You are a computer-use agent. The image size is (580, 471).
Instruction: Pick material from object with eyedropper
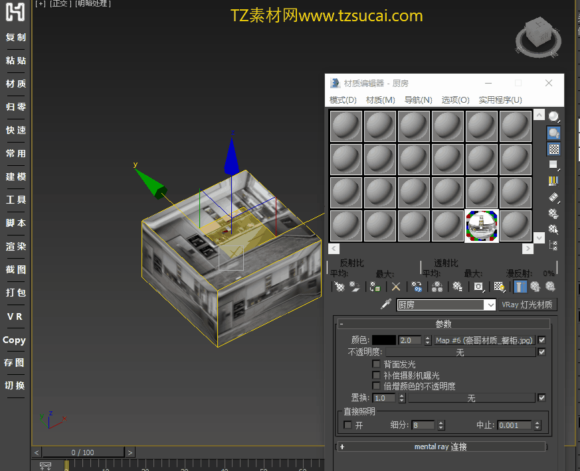(x=386, y=304)
